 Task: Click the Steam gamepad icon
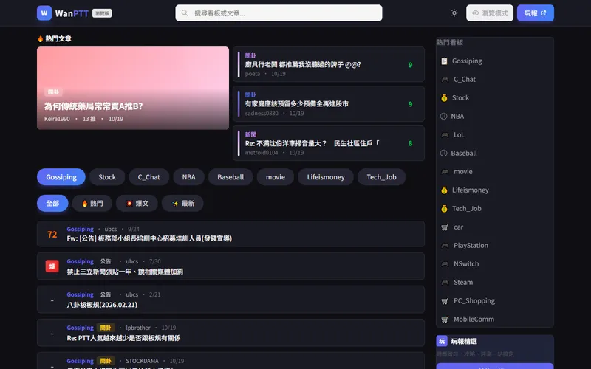445,283
